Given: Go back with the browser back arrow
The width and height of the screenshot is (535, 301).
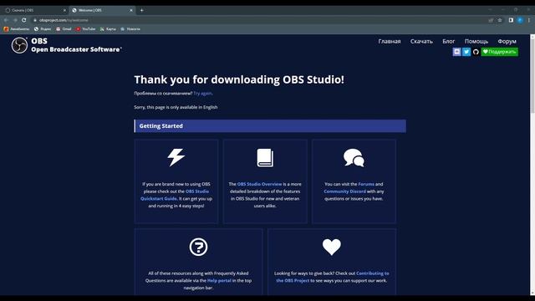Looking at the screenshot, I should pos(6,20).
